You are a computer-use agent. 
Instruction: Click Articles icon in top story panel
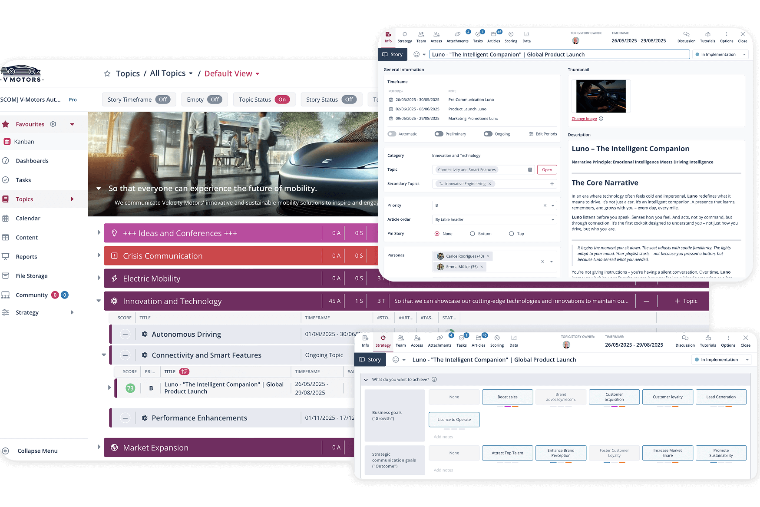[493, 34]
